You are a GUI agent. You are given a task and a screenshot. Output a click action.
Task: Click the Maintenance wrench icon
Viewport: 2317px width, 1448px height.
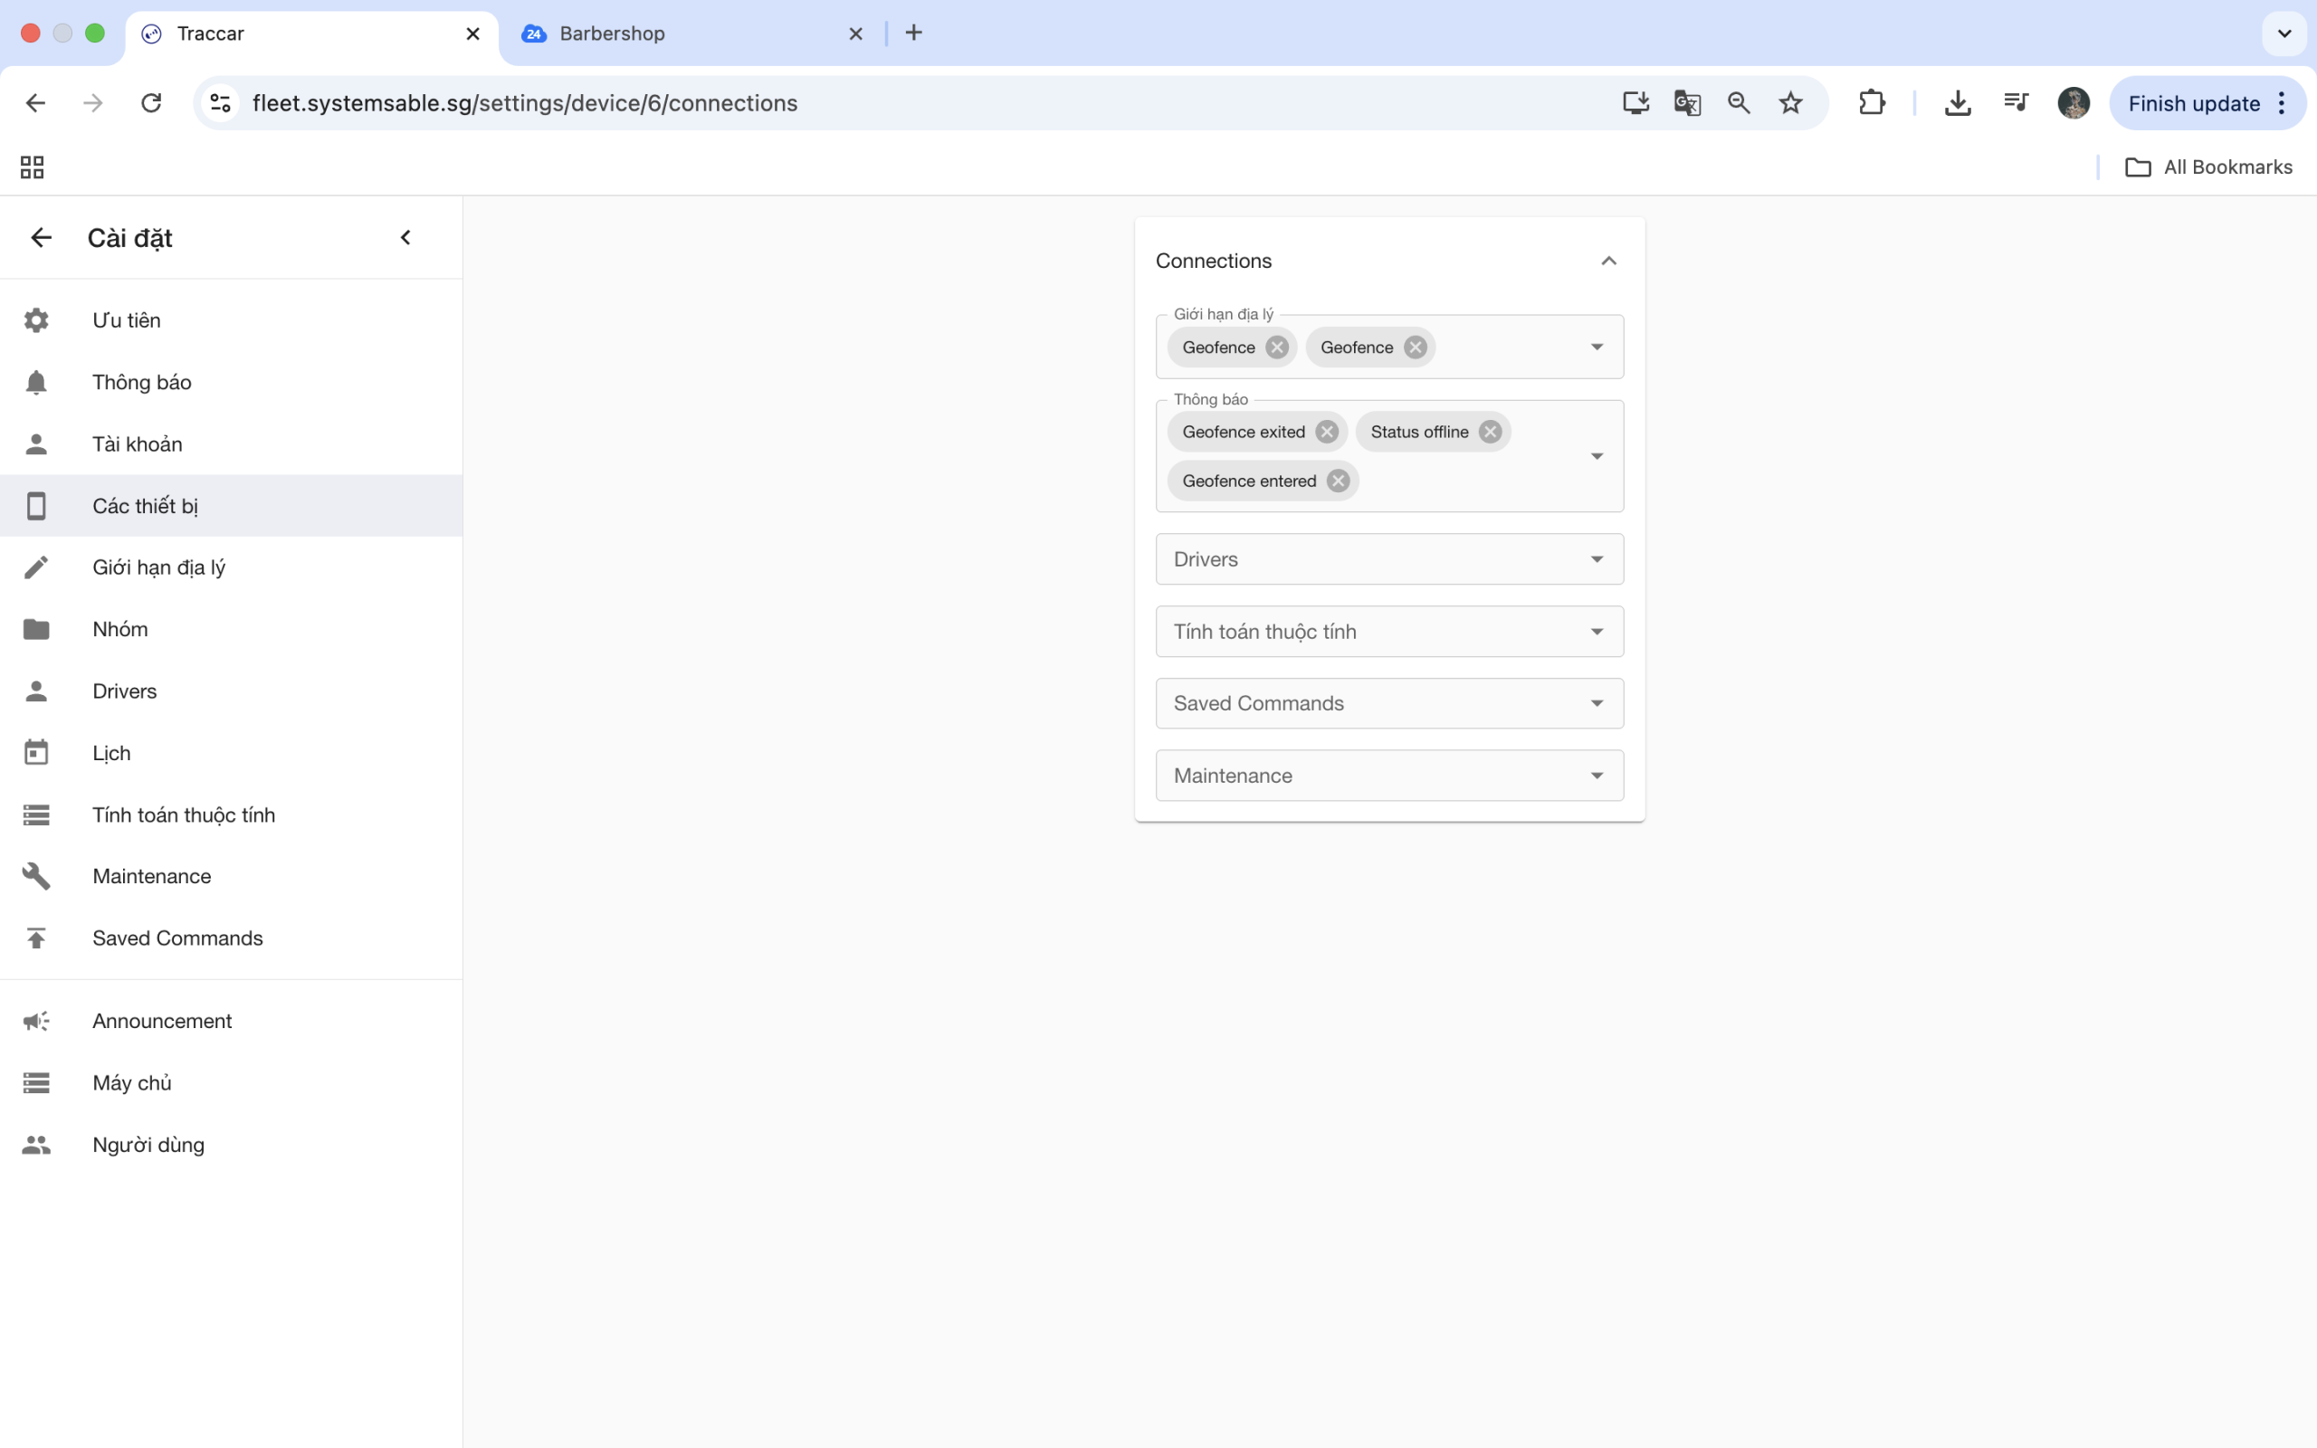click(x=36, y=876)
